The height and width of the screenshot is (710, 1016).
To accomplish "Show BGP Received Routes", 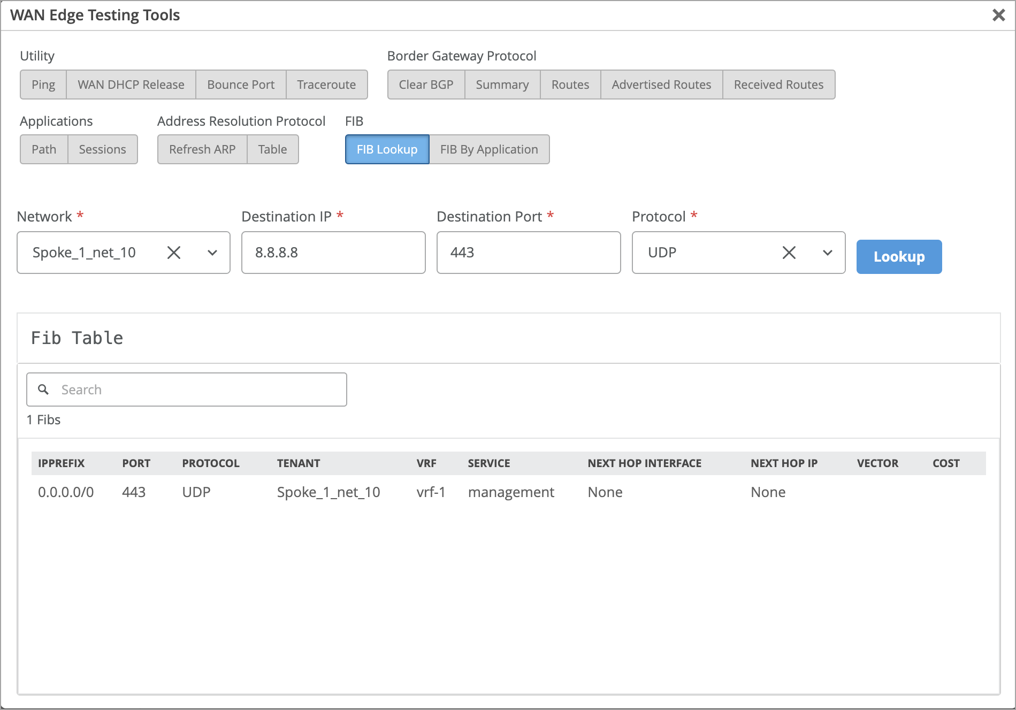I will pos(778,84).
